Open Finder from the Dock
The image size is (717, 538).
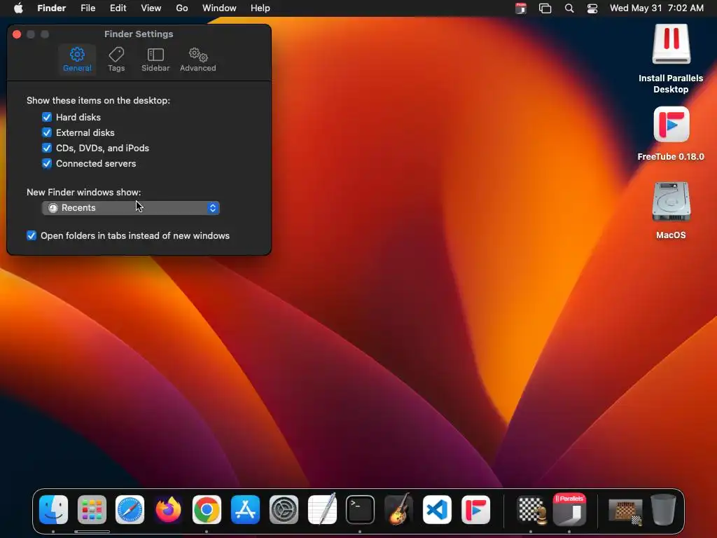[x=53, y=510]
